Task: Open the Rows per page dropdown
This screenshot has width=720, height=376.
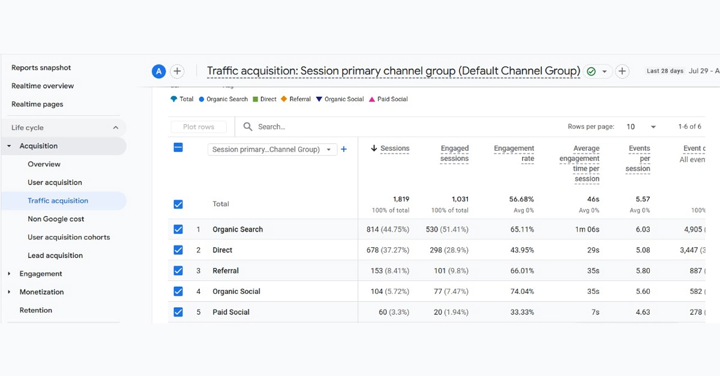Action: pos(641,127)
